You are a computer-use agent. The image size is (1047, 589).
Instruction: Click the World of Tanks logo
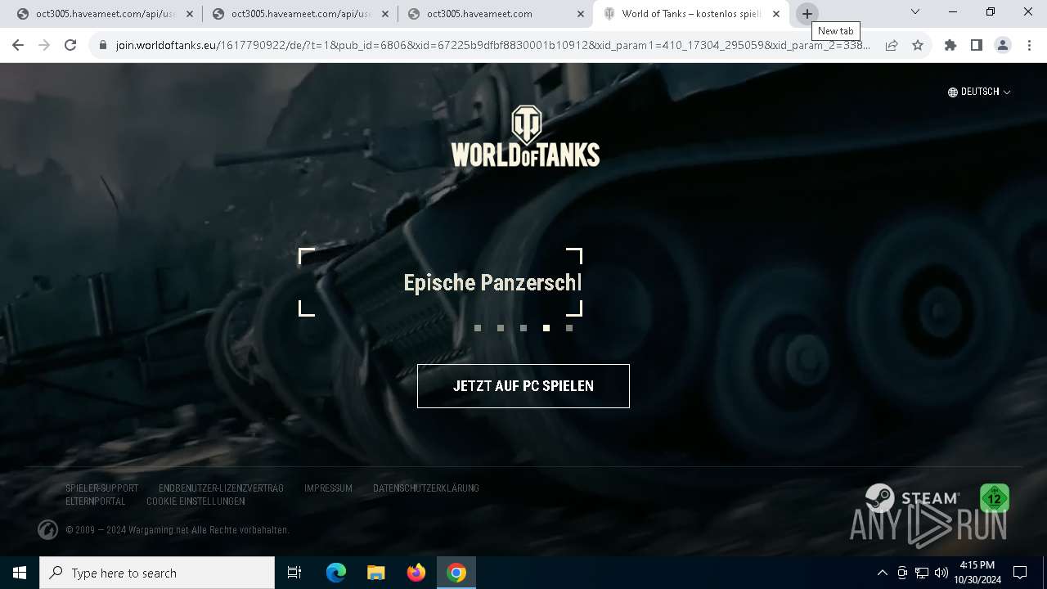[525, 137]
